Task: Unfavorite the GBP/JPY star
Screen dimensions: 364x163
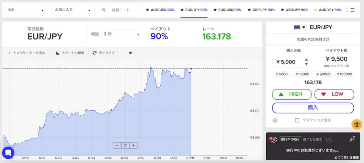Action: (x=249, y=10)
